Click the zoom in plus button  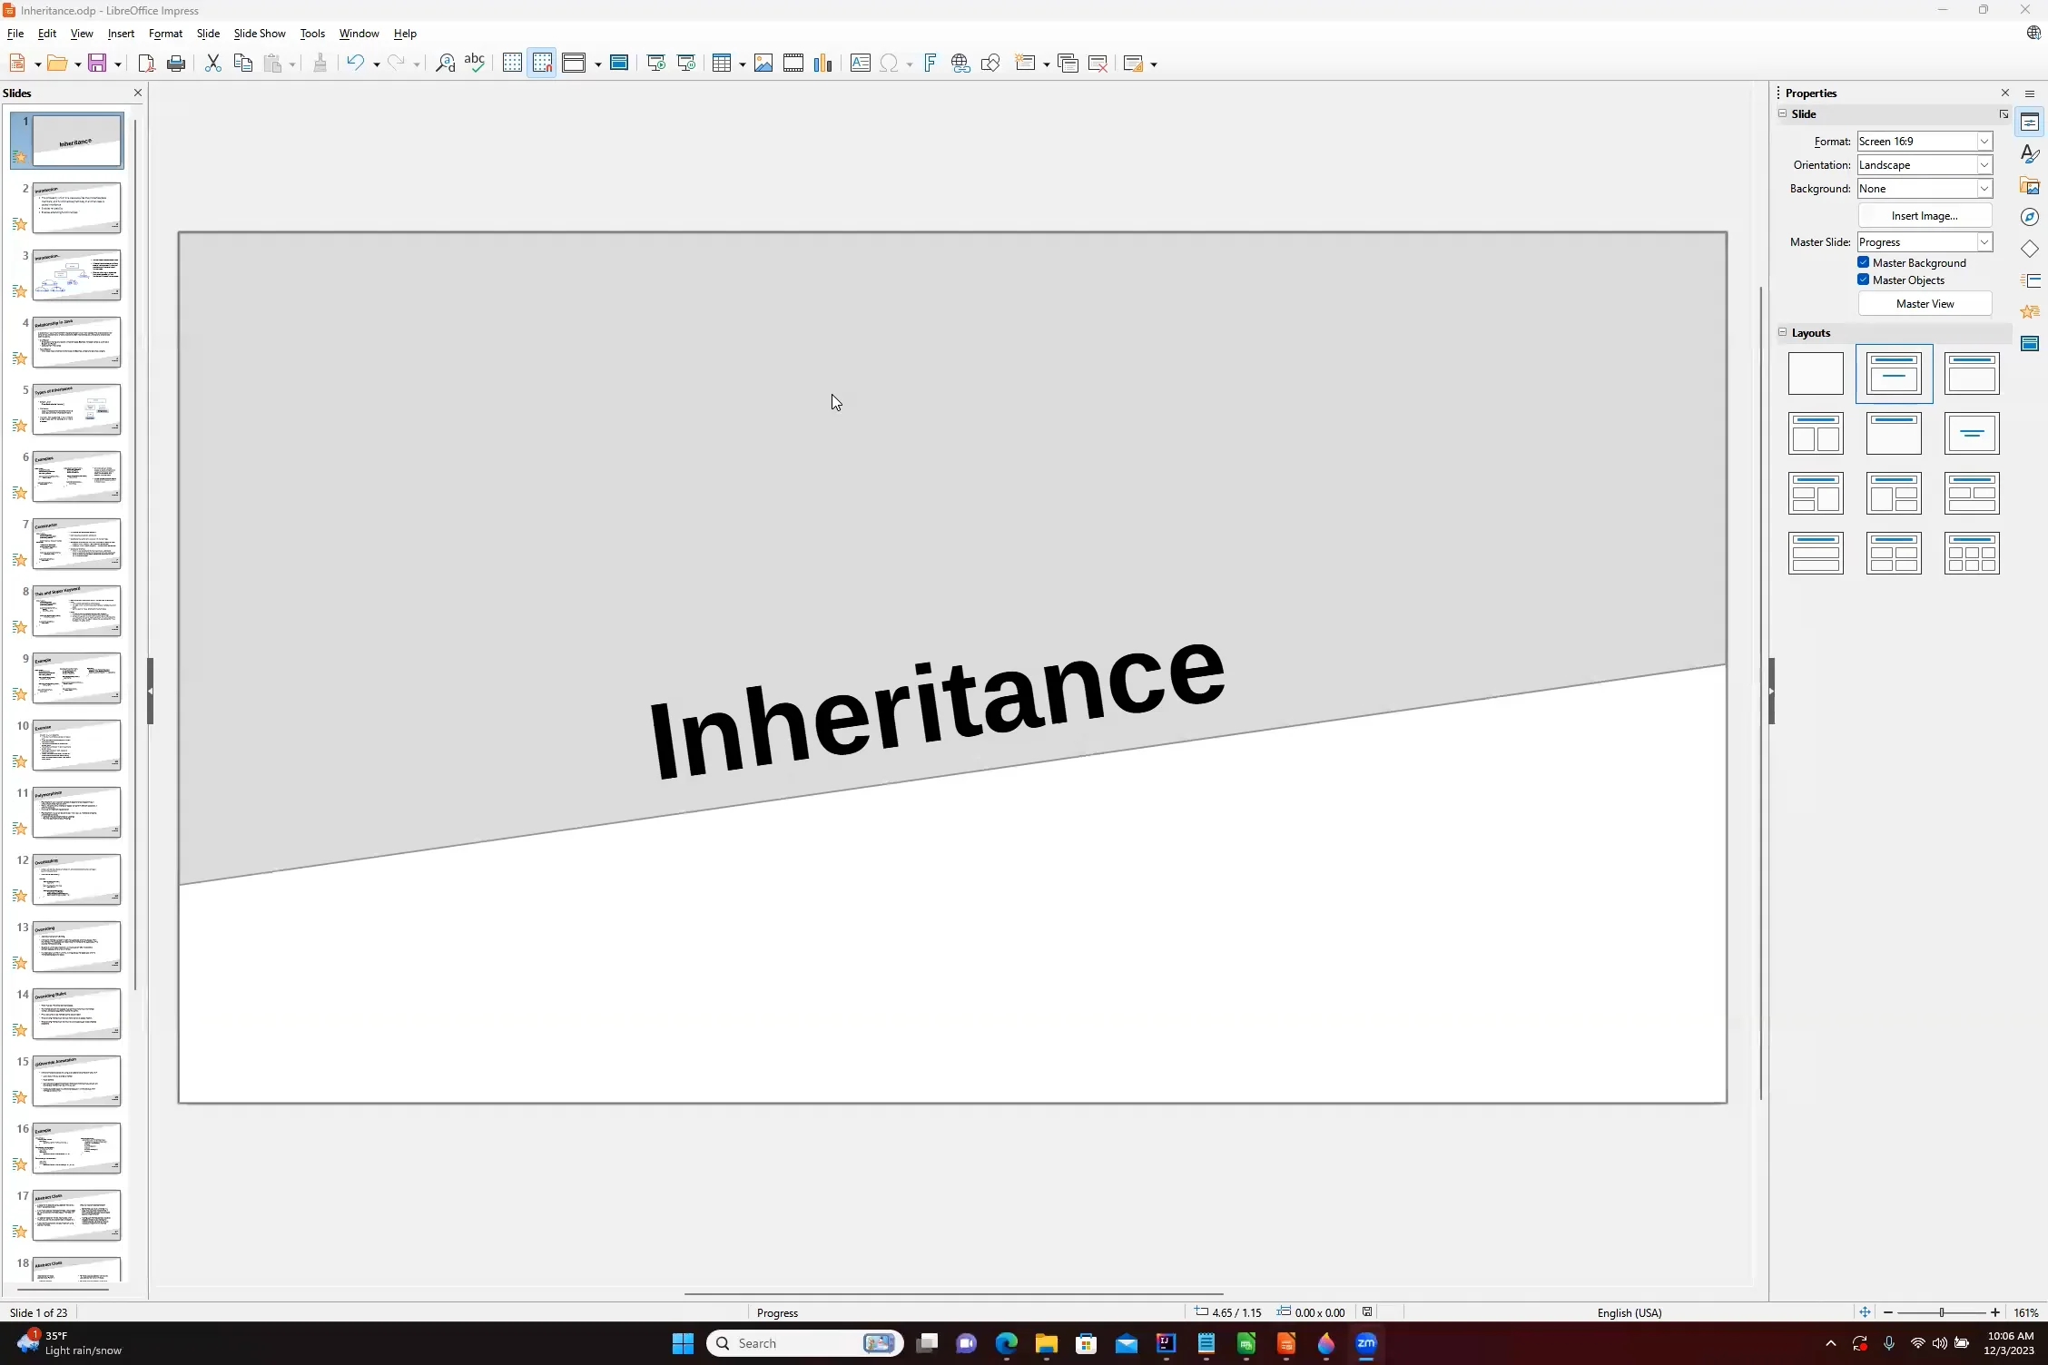coord(1994,1312)
